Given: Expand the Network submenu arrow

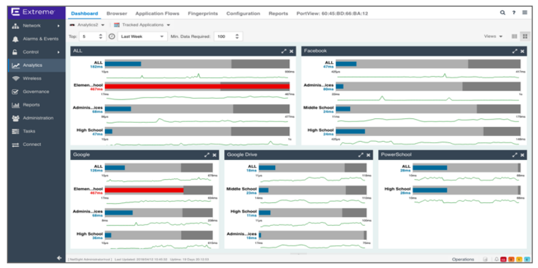Looking at the screenshot, I should pyautogui.click(x=59, y=26).
